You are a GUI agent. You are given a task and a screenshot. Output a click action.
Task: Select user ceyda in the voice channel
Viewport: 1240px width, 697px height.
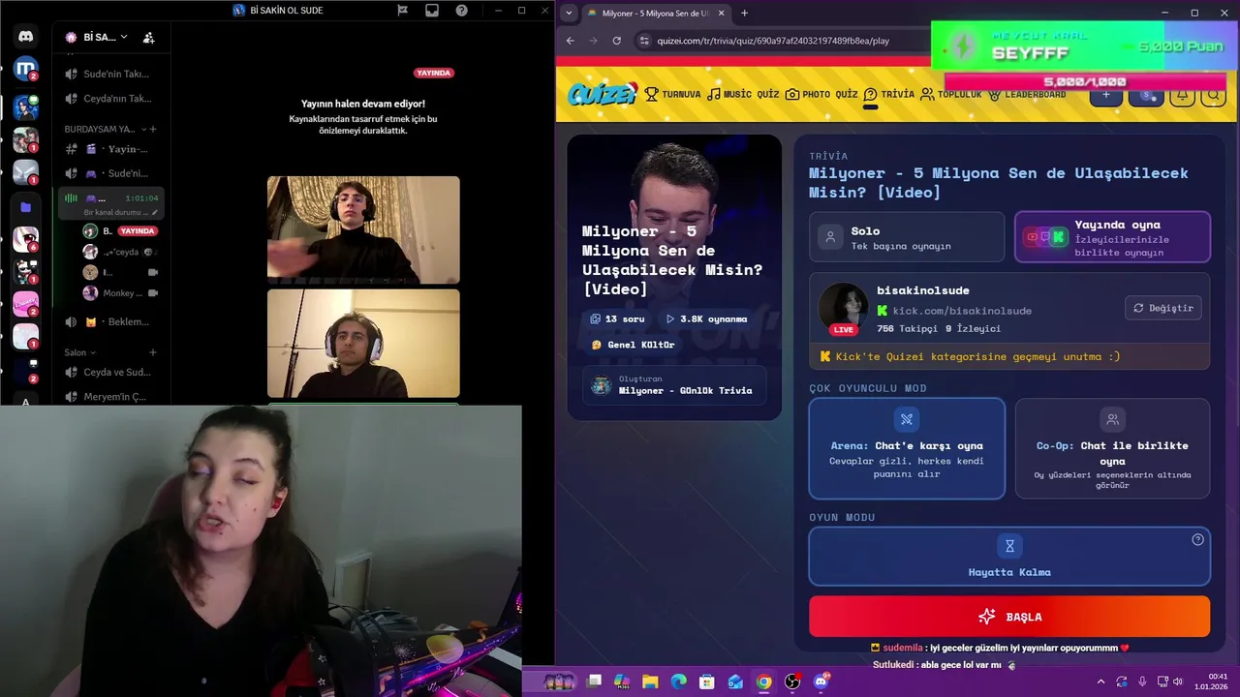pos(120,252)
